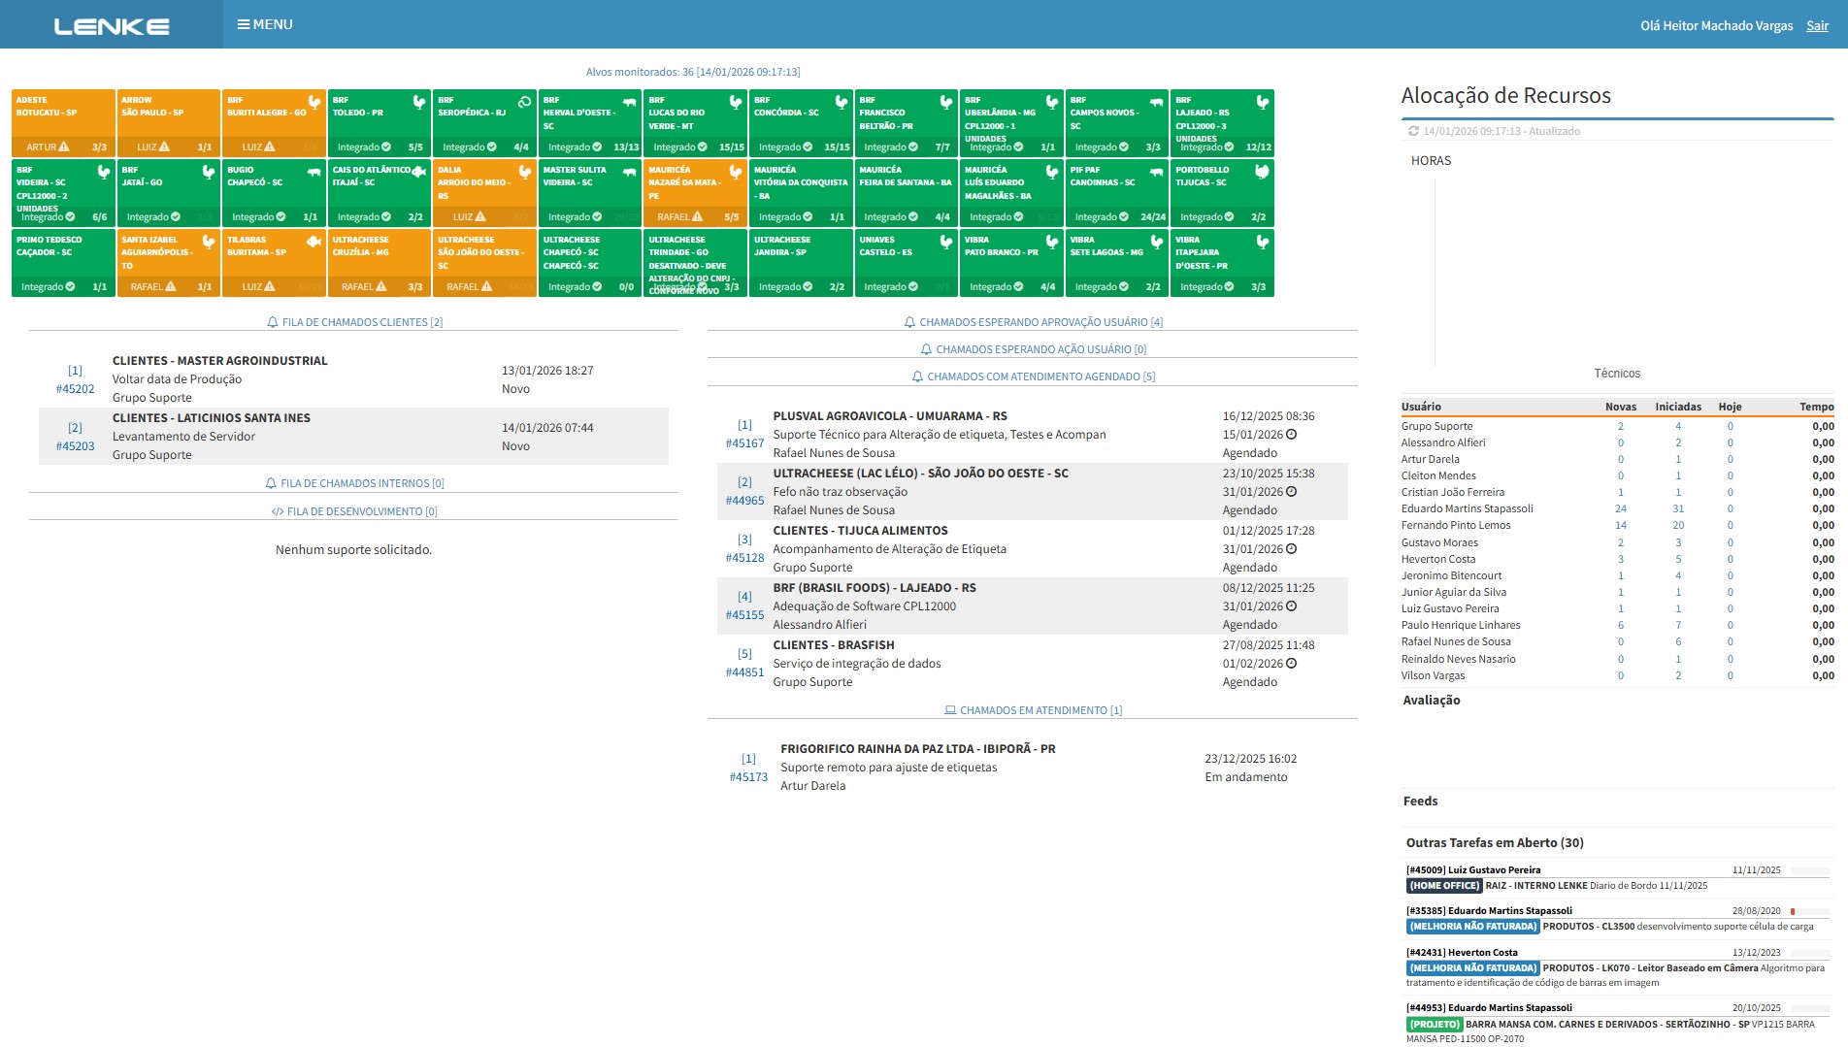Click the MELHORIA NÃO FATURADA badge on task 35385

(x=1472, y=927)
